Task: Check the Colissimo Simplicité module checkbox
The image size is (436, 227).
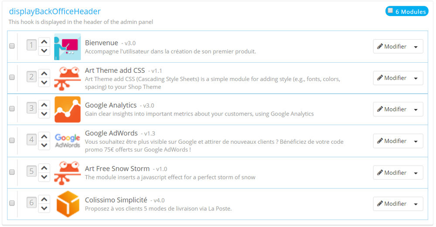Action: 12,203
